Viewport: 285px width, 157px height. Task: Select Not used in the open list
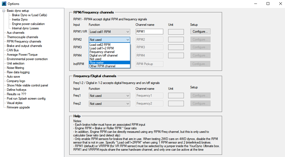click(109, 59)
